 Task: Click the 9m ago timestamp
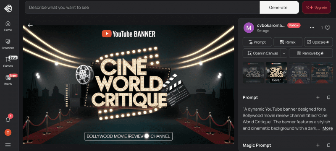pos(263,31)
